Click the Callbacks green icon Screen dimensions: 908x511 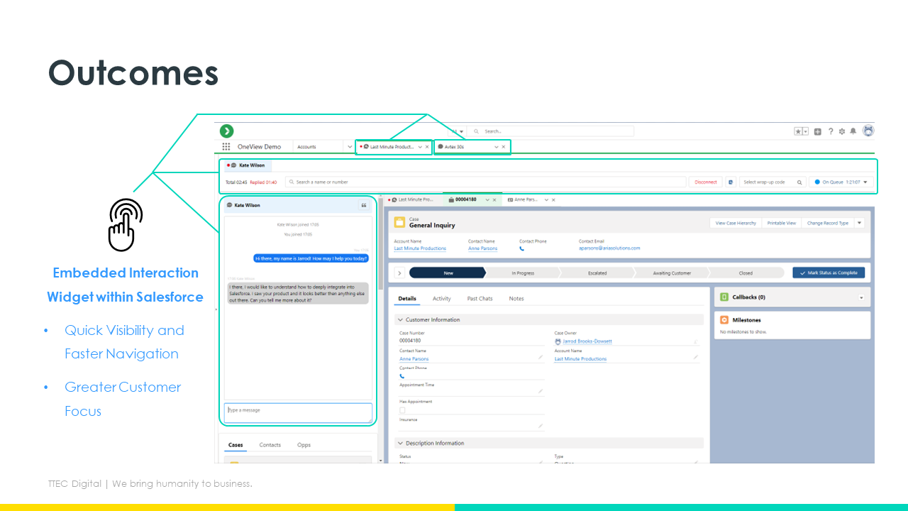(724, 297)
